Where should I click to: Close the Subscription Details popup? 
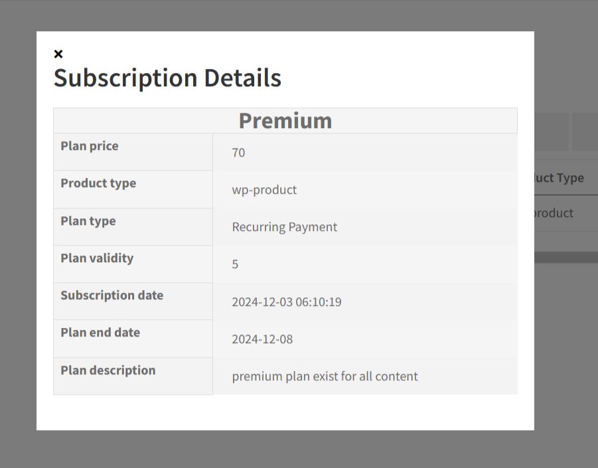tap(58, 54)
